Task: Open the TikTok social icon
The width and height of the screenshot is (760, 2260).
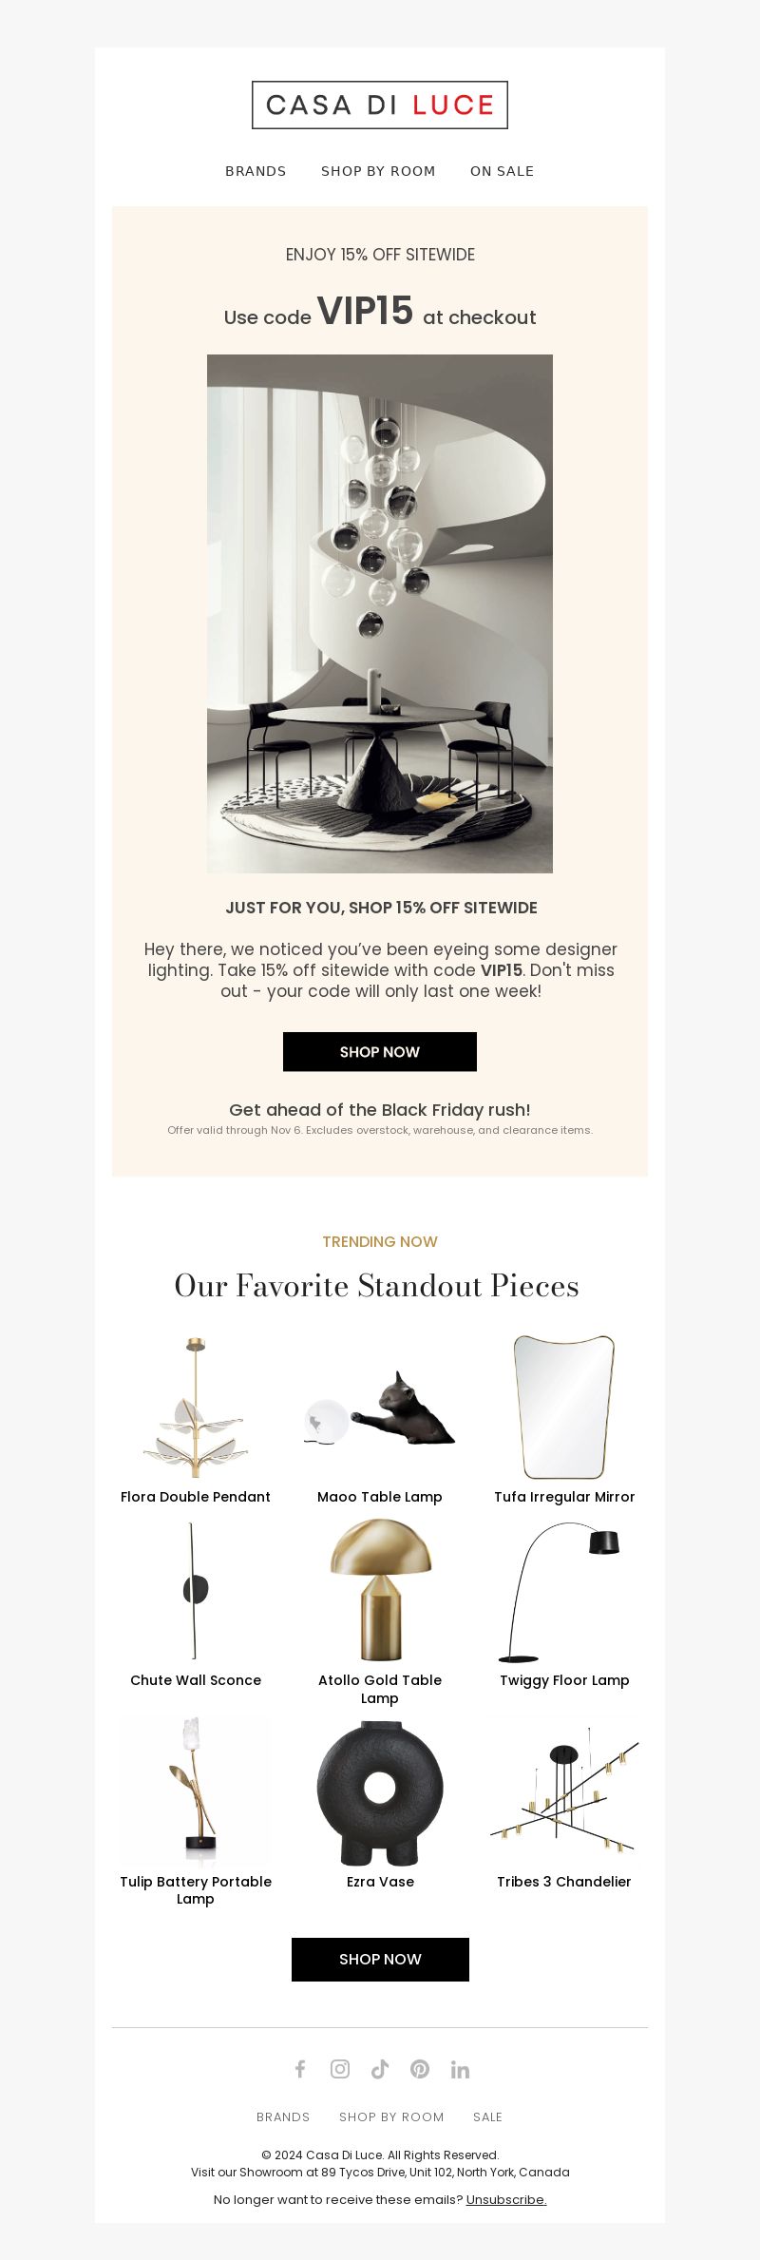Action: [x=380, y=2069]
